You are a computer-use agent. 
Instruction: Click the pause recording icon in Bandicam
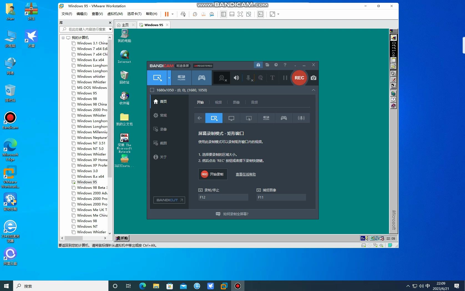click(285, 78)
